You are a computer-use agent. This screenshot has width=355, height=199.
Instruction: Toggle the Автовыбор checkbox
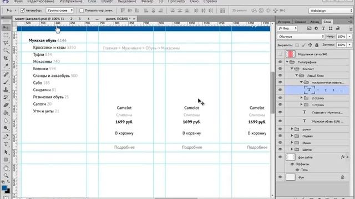point(23,11)
